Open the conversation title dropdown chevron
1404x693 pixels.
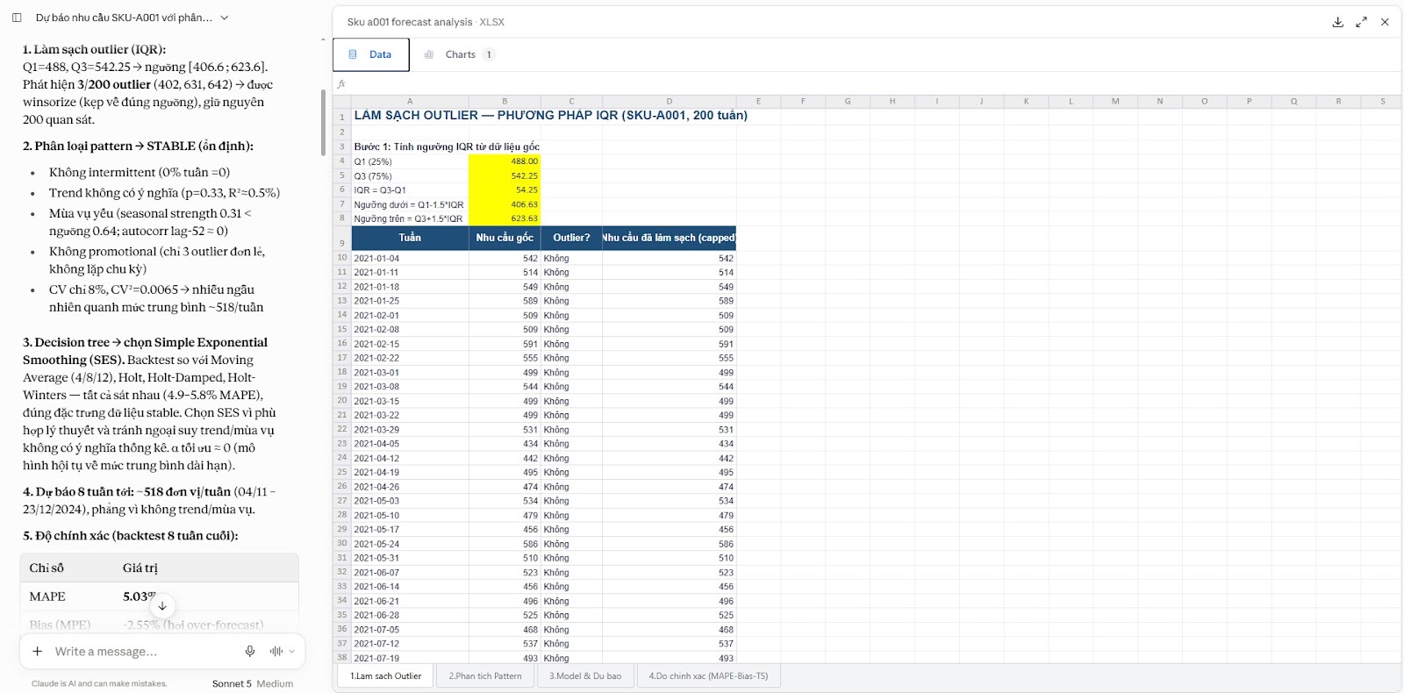click(224, 18)
